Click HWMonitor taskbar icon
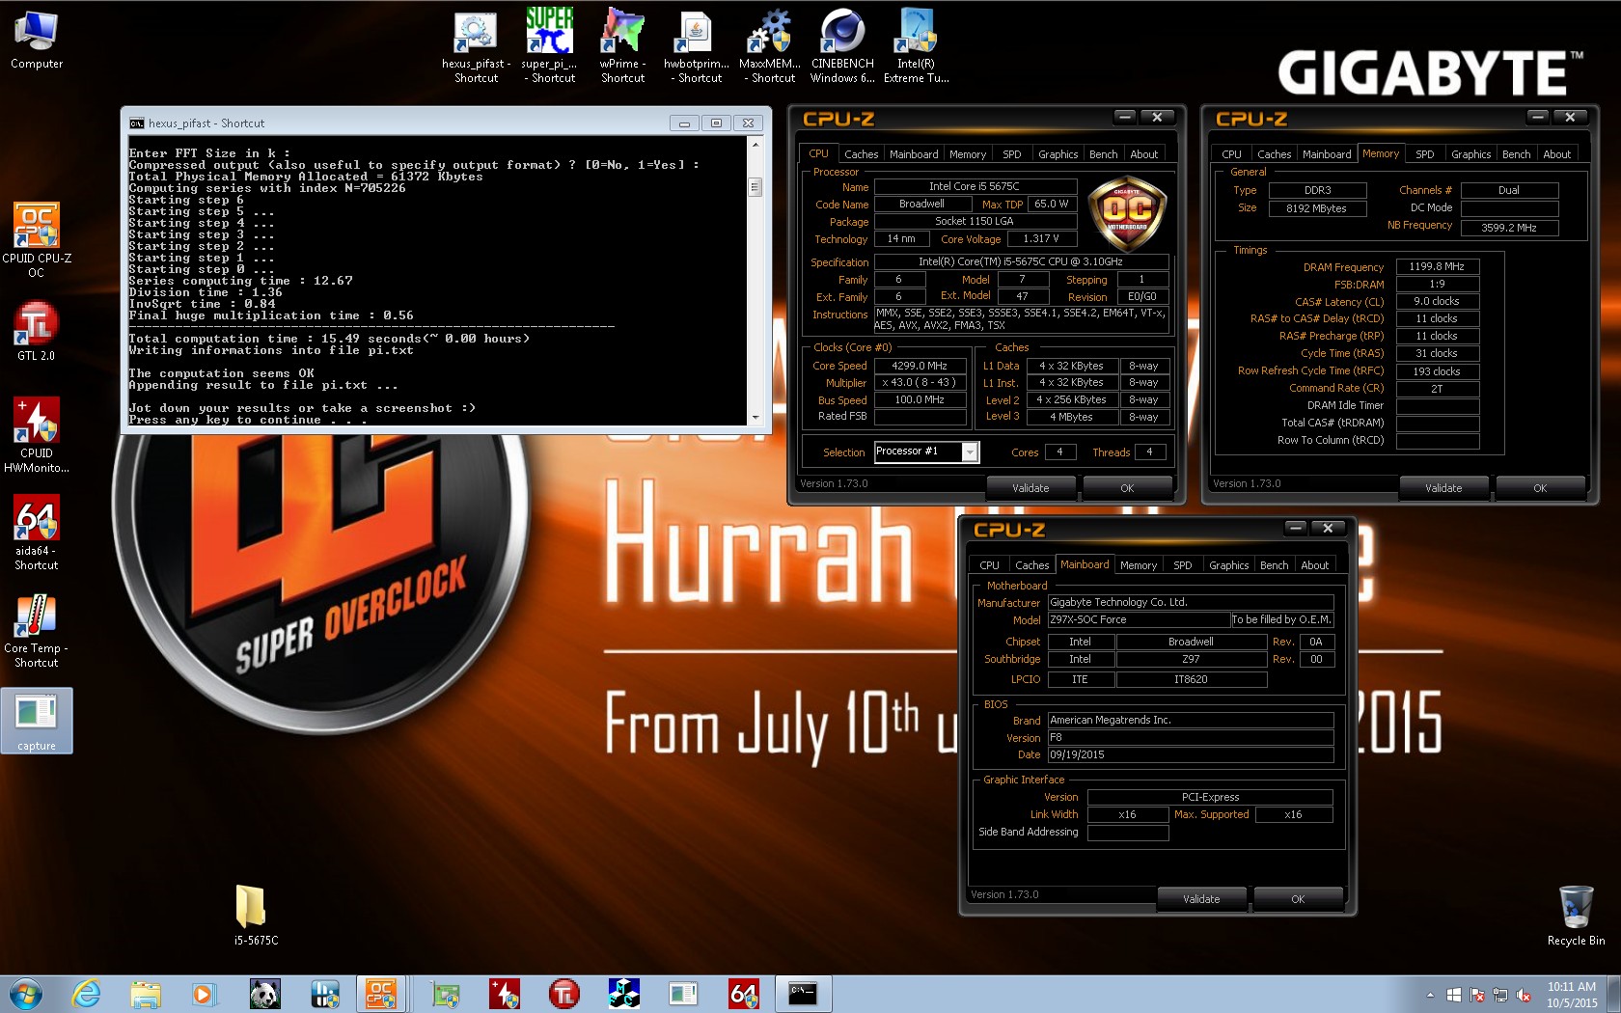1621x1013 pixels. [x=505, y=994]
